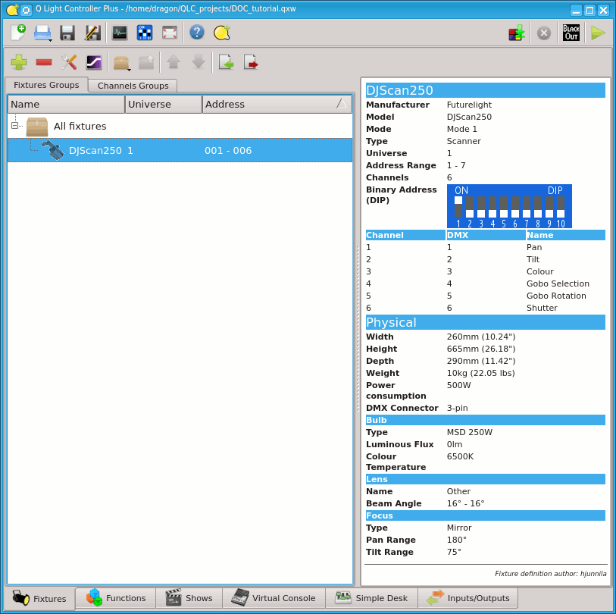Click the Gobo Rotation channel name
The image size is (616, 614).
point(556,296)
